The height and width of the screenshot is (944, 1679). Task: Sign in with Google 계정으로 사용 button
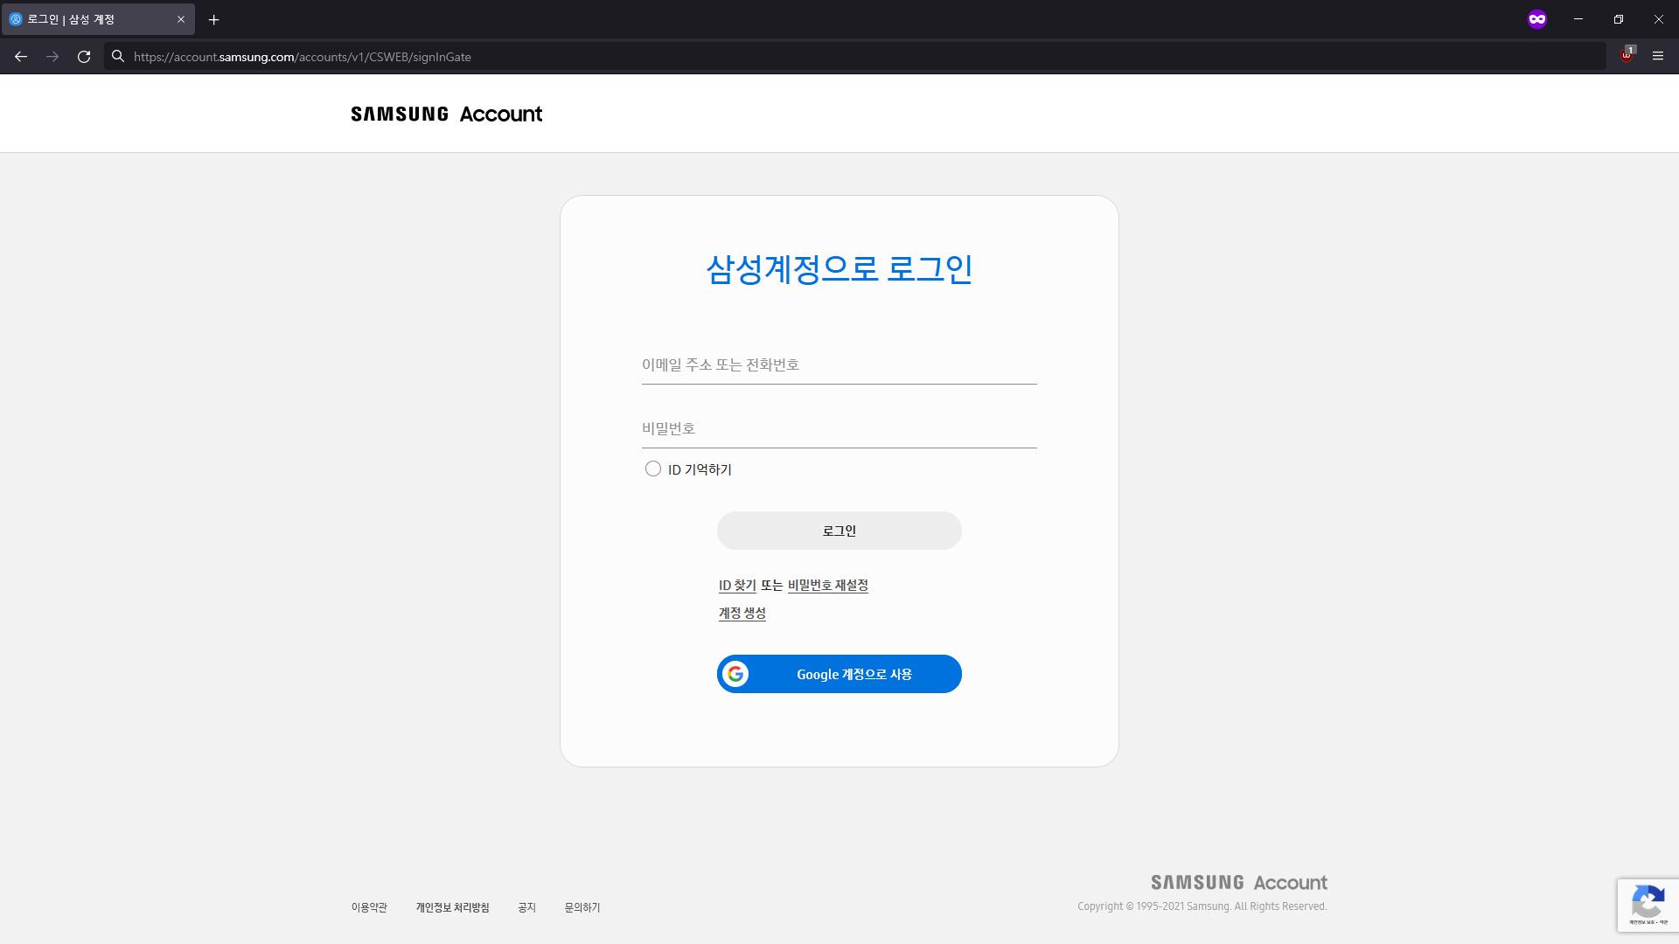[853, 674]
